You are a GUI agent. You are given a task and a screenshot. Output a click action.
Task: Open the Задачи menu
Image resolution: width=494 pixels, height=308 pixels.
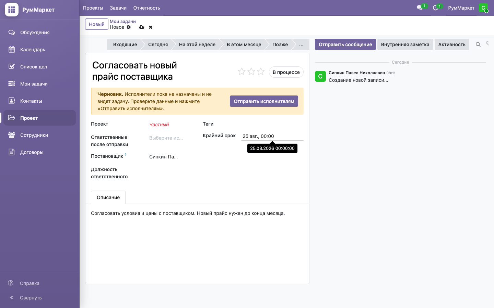tap(118, 8)
